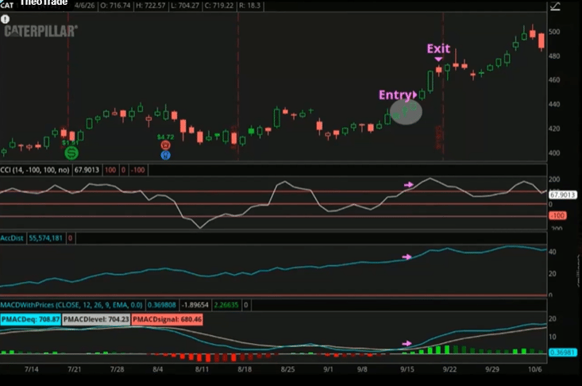Click the open price O: 716.74
Image resolution: width=582 pixels, height=386 pixels.
click(115, 6)
